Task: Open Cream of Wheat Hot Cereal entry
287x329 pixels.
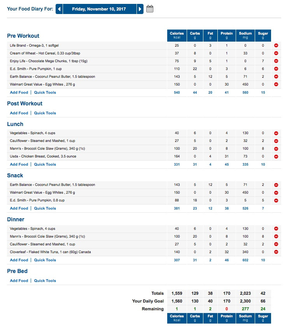Action: (x=45, y=53)
